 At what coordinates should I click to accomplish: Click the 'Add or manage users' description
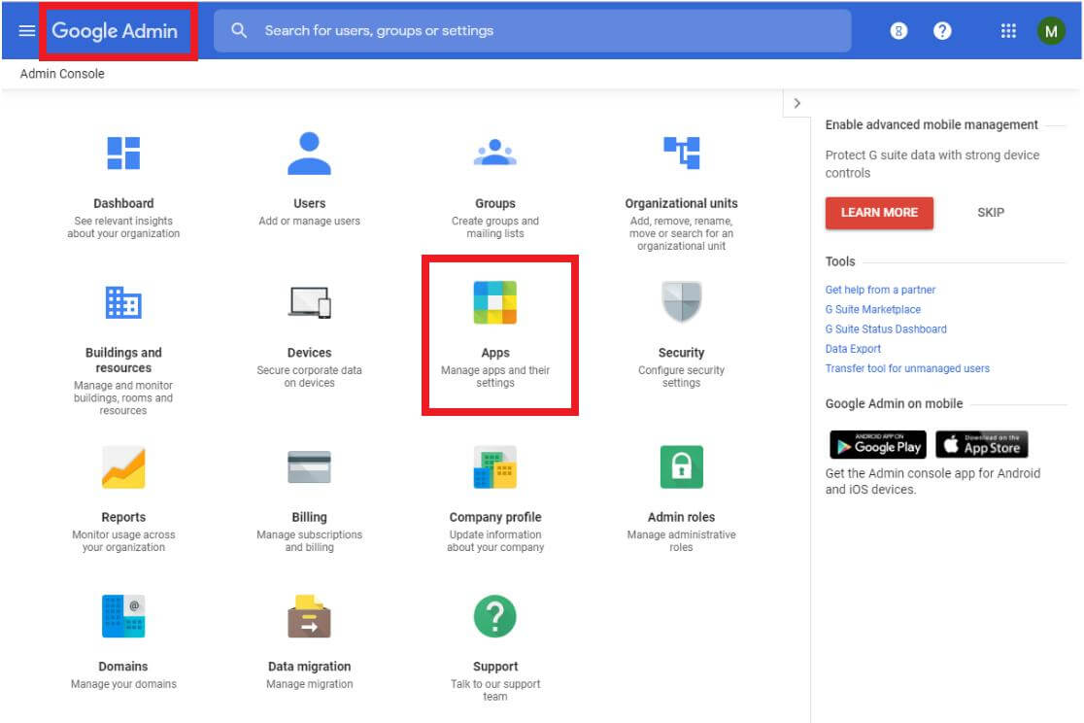pyautogui.click(x=309, y=221)
